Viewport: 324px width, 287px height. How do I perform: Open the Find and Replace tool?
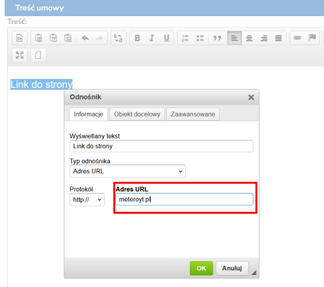coord(118,38)
